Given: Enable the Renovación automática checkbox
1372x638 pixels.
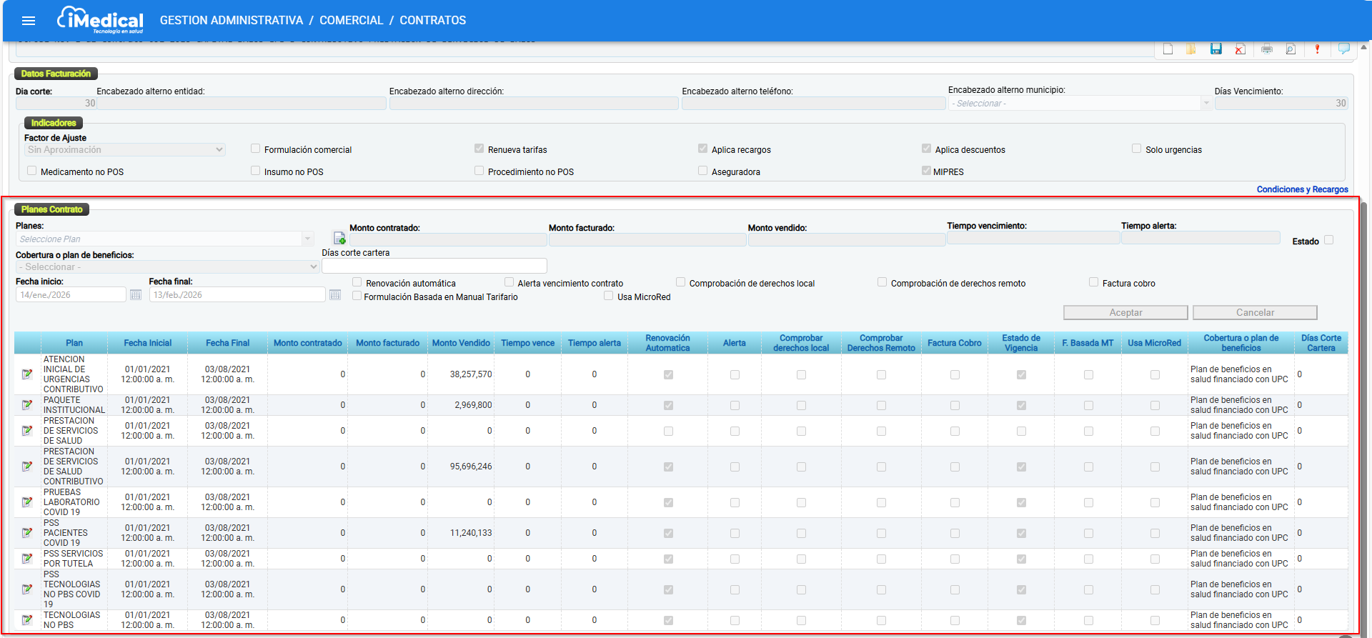Looking at the screenshot, I should pos(357,282).
